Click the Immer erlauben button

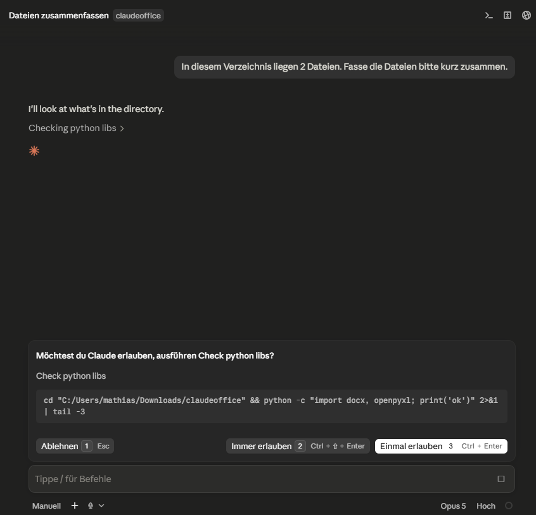[x=298, y=446]
